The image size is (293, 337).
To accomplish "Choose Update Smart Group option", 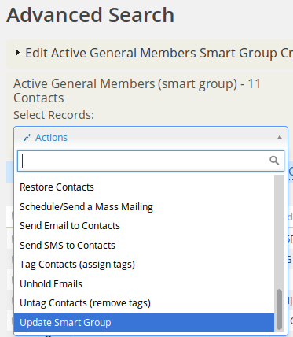I will click(x=144, y=323).
